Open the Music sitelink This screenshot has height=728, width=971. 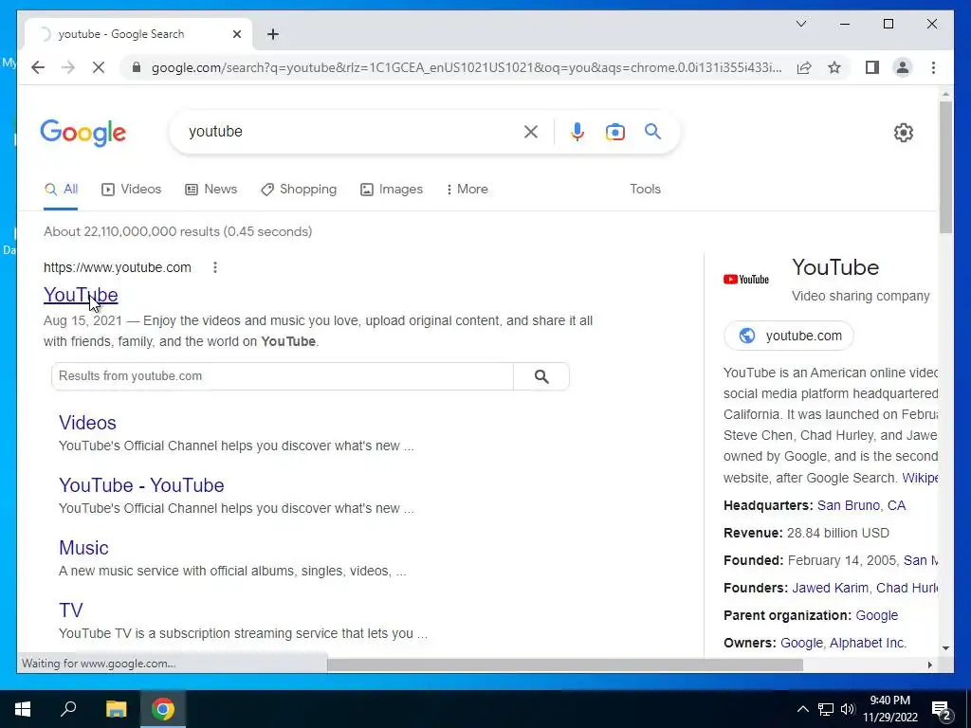click(x=83, y=547)
